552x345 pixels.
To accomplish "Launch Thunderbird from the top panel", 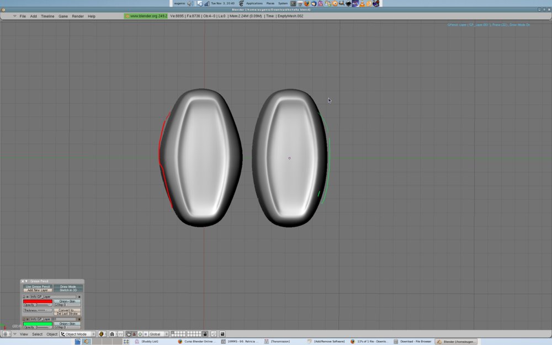I will tap(314, 3).
